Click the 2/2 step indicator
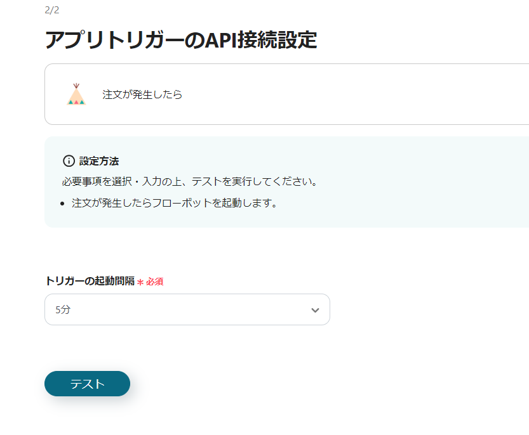 [x=52, y=10]
